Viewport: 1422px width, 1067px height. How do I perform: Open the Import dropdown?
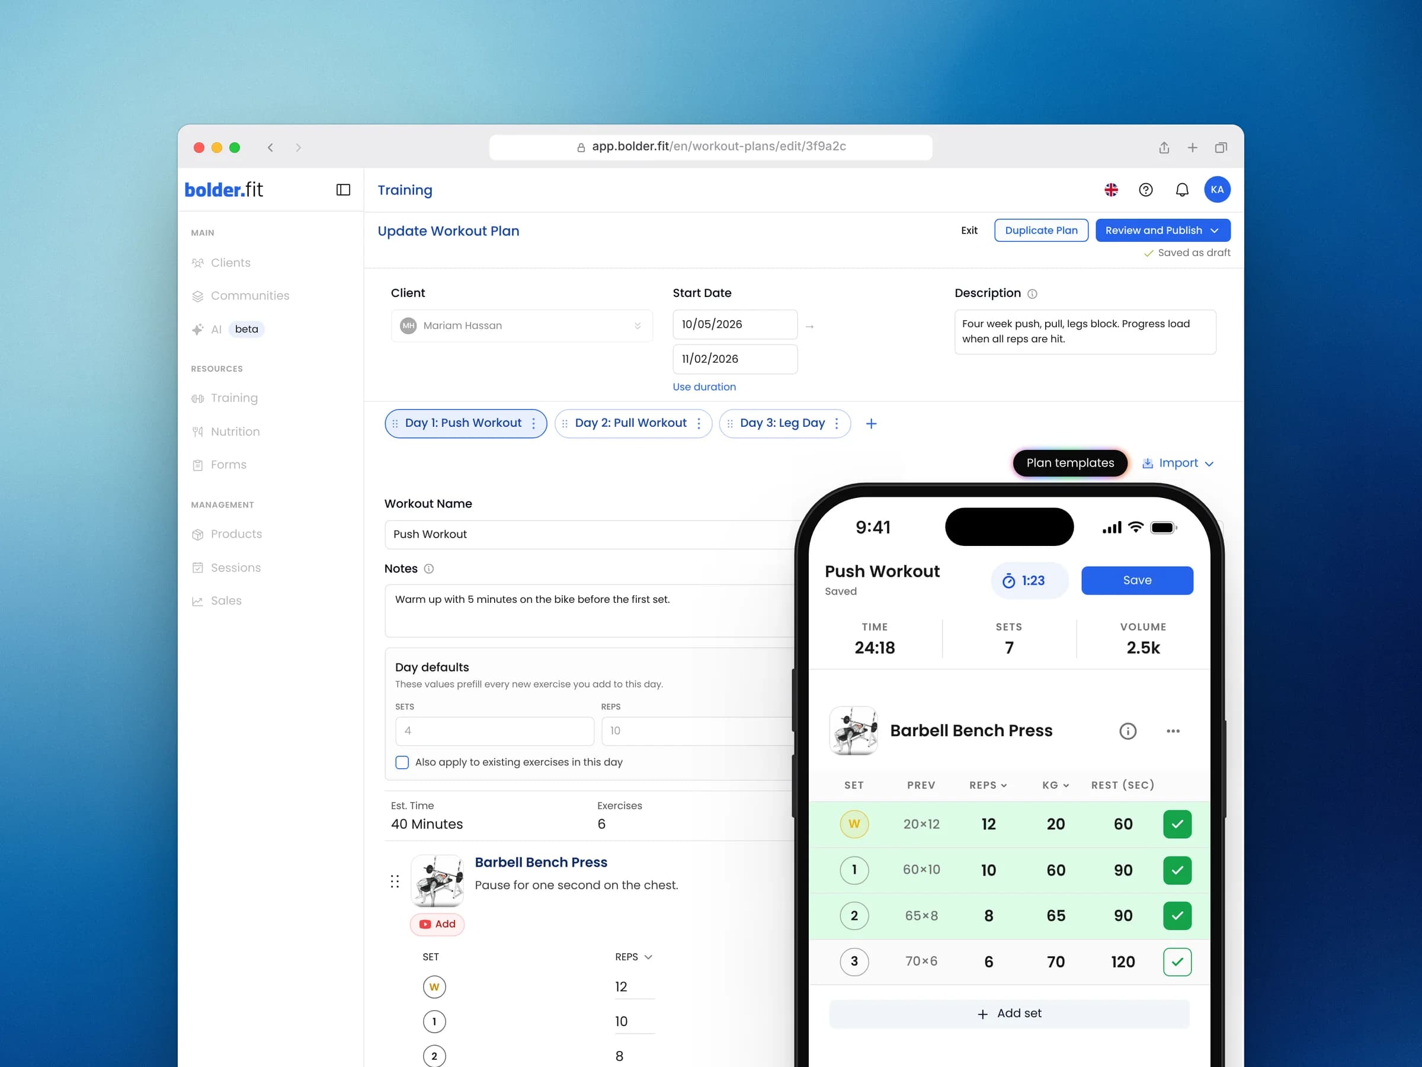(1177, 463)
